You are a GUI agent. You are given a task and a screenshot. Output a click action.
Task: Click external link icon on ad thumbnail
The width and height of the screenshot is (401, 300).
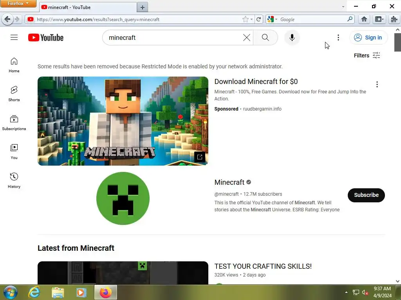(x=199, y=157)
